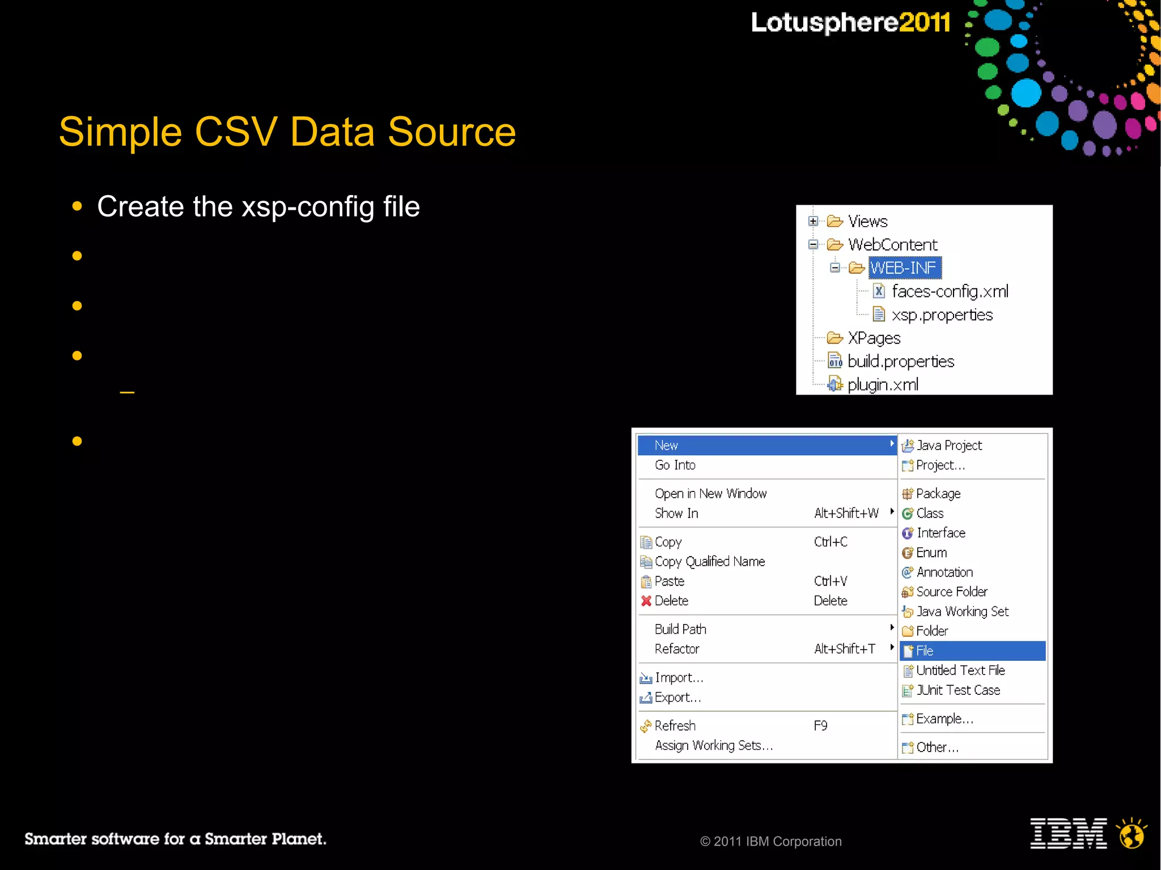Screen dimensions: 1161x870
Task: Click the WebContent folder icon
Action: point(834,244)
